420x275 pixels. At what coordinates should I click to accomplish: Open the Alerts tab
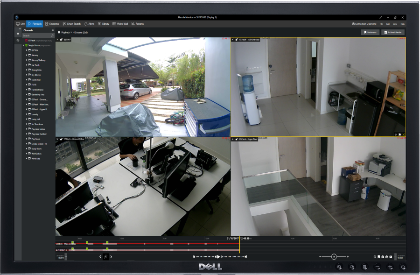pyautogui.click(x=89, y=24)
